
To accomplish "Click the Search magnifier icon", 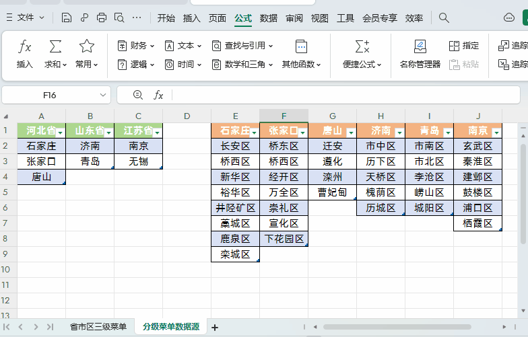I will (x=444, y=17).
